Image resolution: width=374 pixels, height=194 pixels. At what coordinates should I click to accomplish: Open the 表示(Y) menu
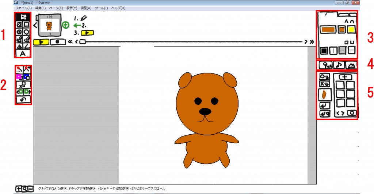click(72, 8)
